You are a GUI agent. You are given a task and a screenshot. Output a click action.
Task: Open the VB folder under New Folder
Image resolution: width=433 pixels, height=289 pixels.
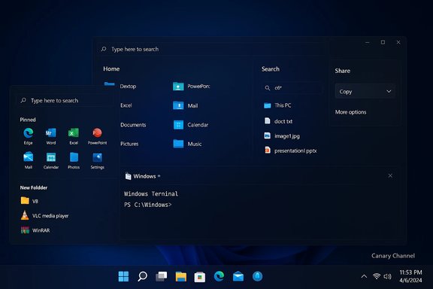point(29,201)
